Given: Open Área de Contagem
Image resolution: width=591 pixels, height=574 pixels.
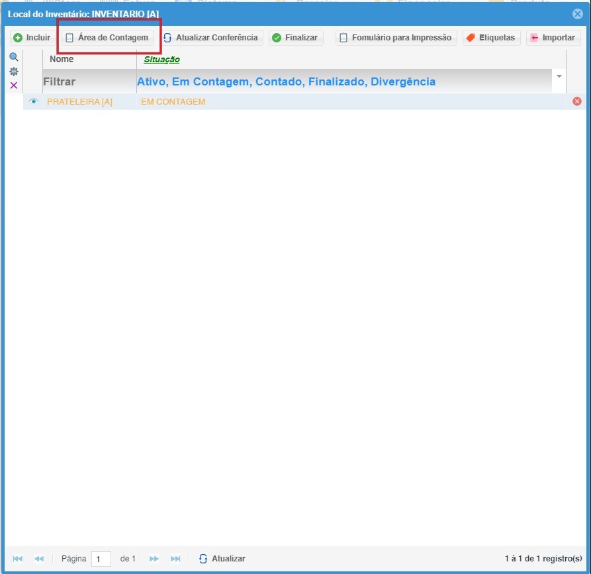Looking at the screenshot, I should point(107,38).
